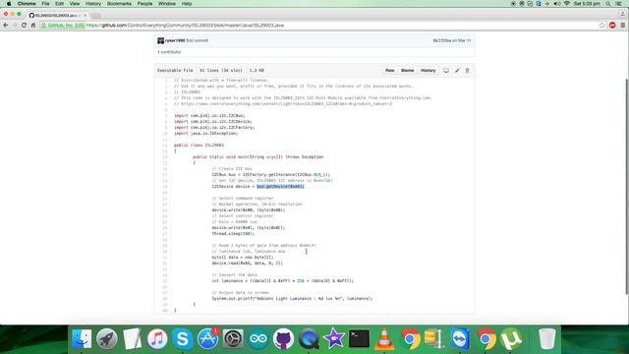Open the Window menu
629x354 pixels.
point(167,4)
